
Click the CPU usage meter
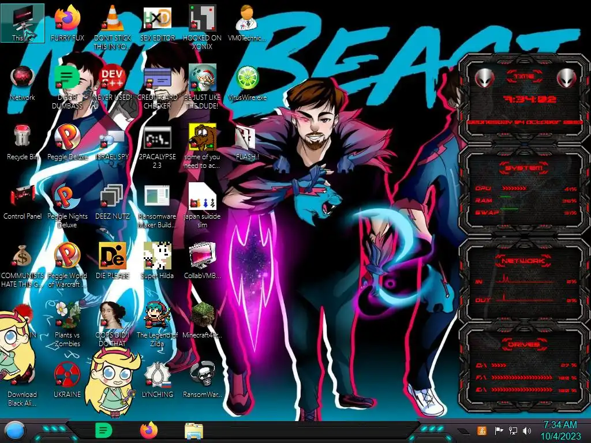coord(514,189)
